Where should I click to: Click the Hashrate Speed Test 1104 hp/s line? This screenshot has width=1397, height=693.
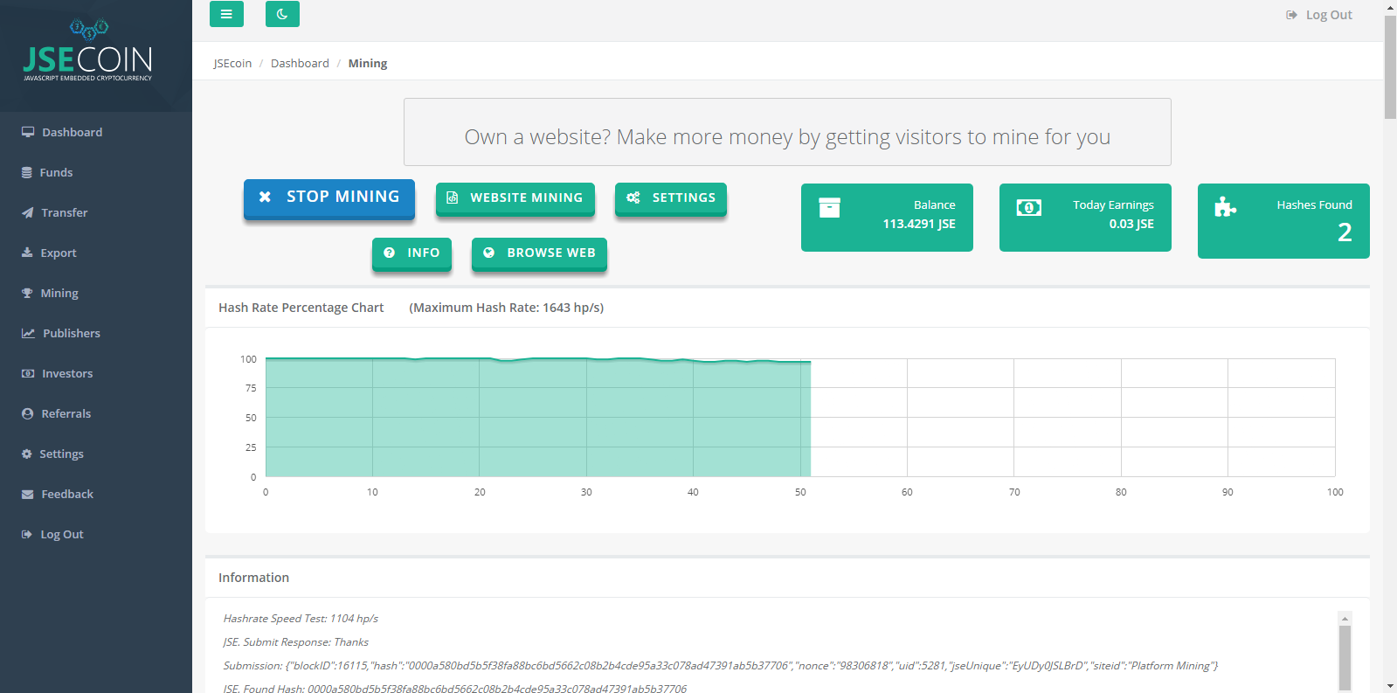(301, 618)
